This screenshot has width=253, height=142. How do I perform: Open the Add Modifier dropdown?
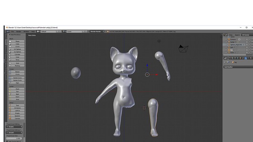pyautogui.click(x=238, y=67)
